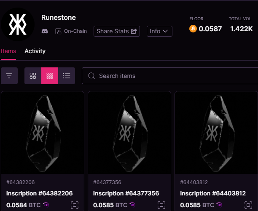Image resolution: width=258 pixels, height=211 pixels.
Task: Select the small grid view
Action: 50,76
